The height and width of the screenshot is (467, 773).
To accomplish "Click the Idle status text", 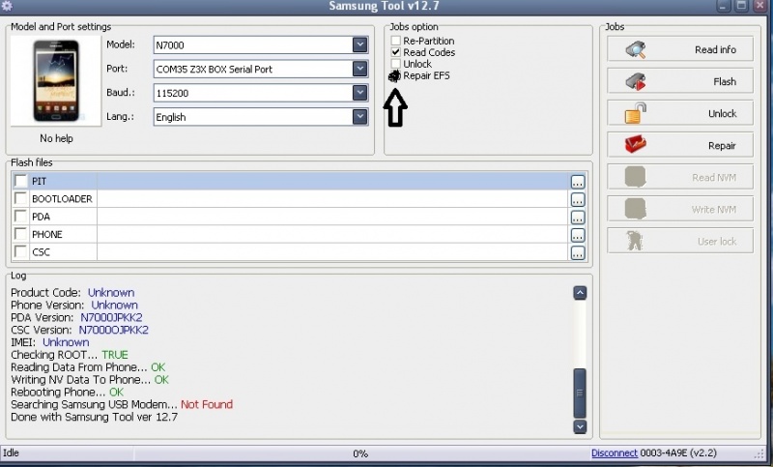I will coord(11,452).
